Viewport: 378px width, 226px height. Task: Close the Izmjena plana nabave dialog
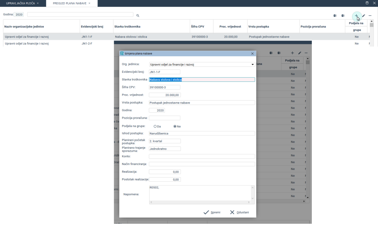tap(252, 54)
